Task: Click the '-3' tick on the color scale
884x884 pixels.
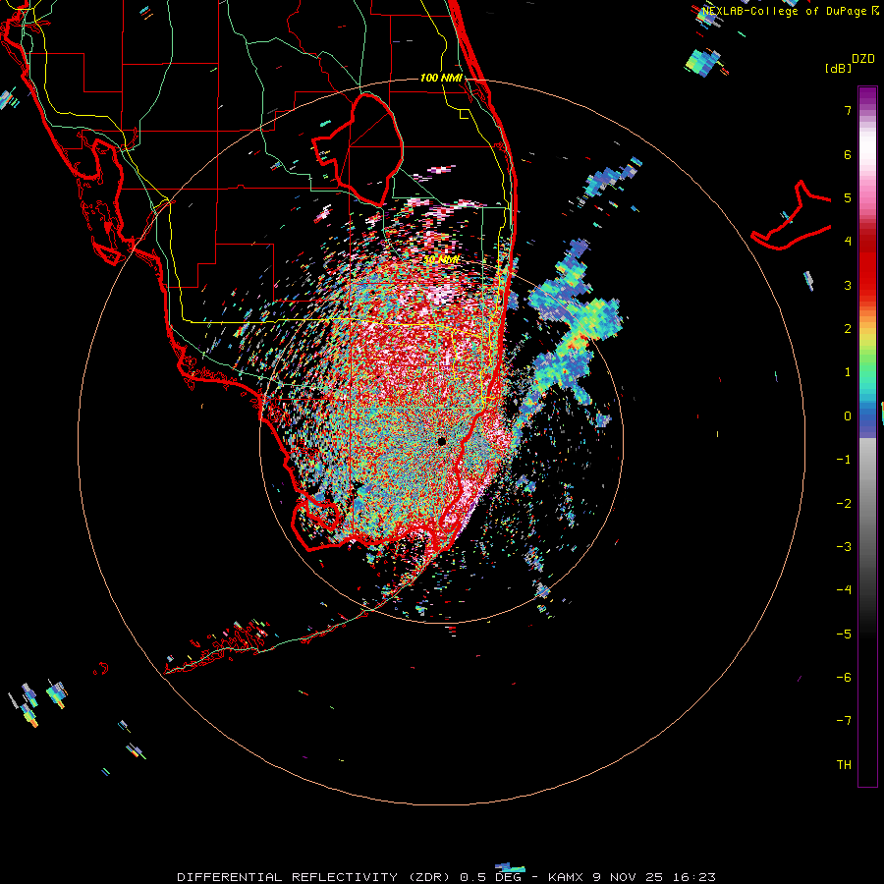Action: click(x=844, y=547)
